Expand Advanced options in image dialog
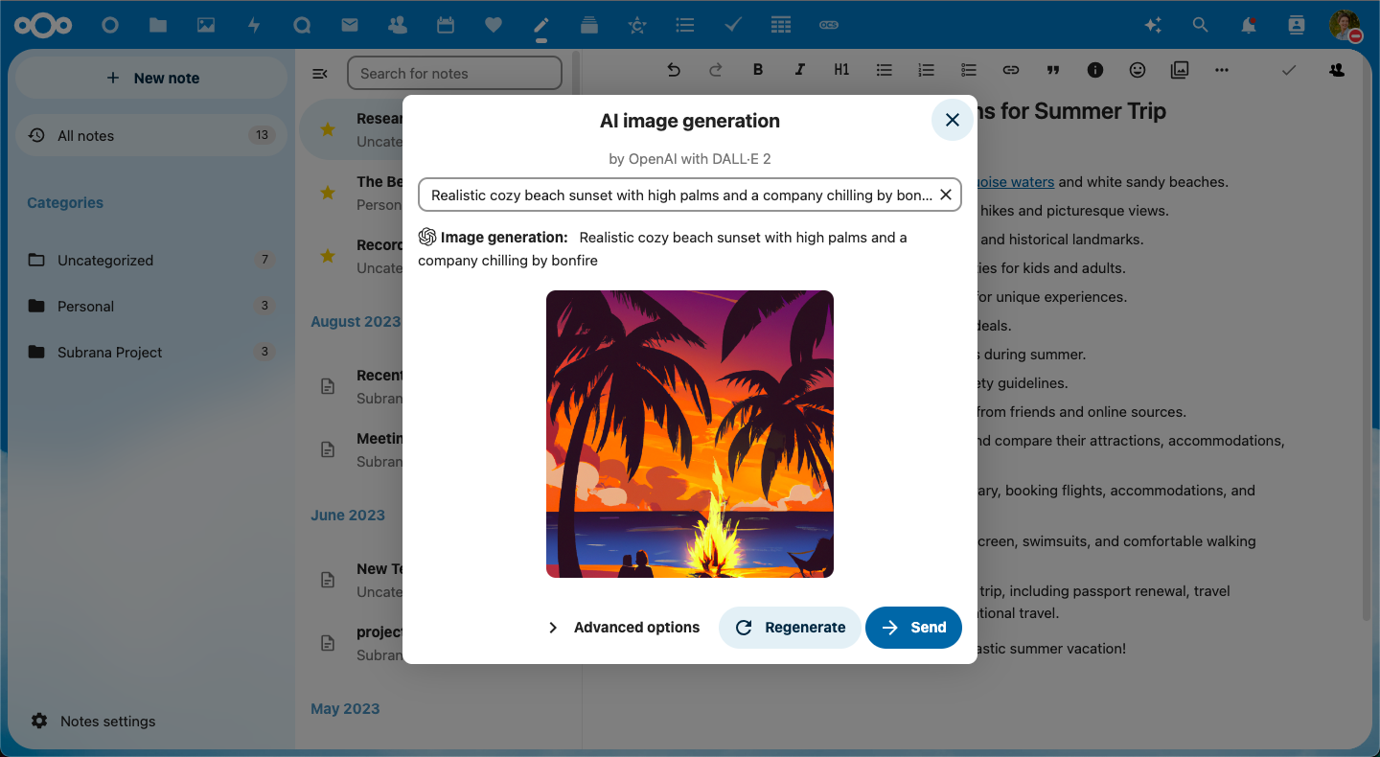This screenshot has height=757, width=1380. tap(624, 628)
